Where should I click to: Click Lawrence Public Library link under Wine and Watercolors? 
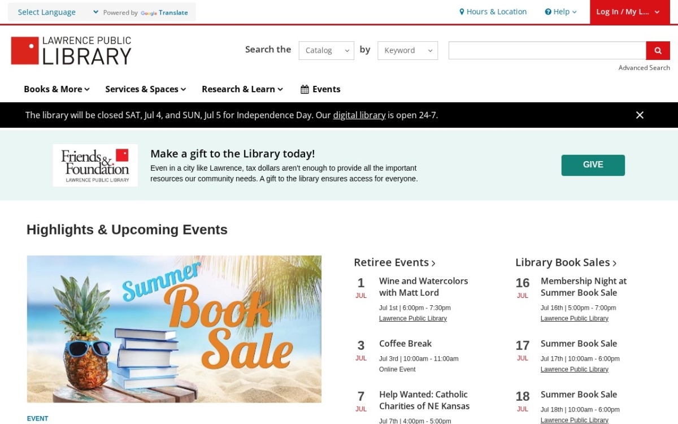(413, 319)
